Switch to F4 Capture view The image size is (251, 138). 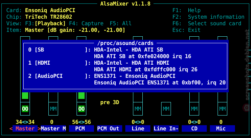coord(86,24)
